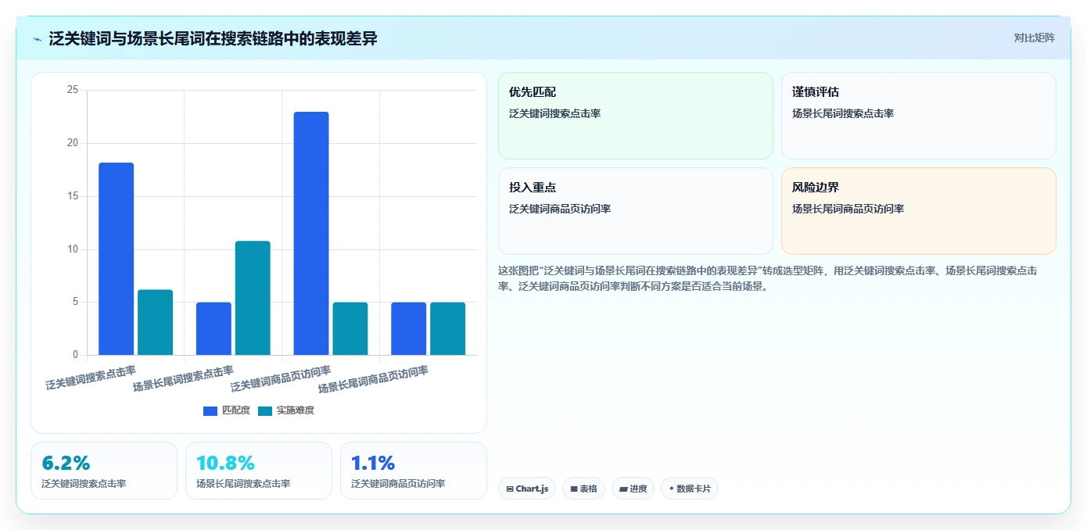
Task: Click the 匹配度 legend label
Action: [x=236, y=410]
